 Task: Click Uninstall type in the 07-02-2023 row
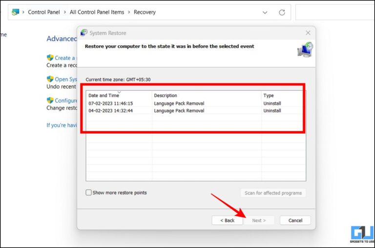click(x=272, y=103)
